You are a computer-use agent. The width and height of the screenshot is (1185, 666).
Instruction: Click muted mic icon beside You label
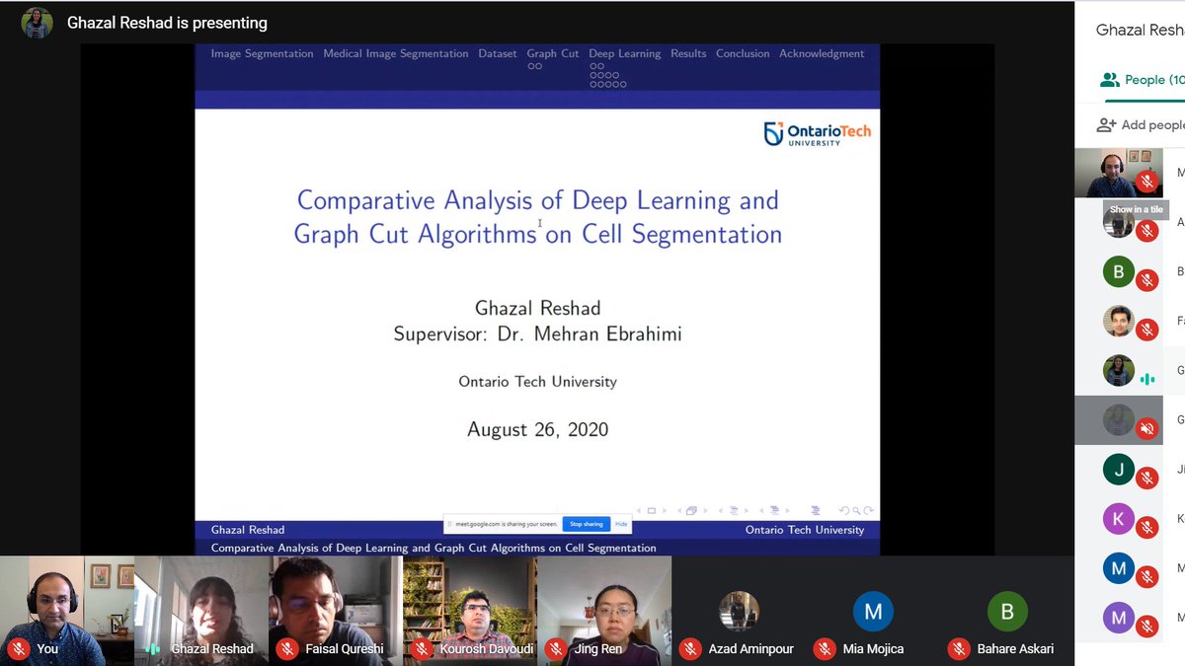18,648
